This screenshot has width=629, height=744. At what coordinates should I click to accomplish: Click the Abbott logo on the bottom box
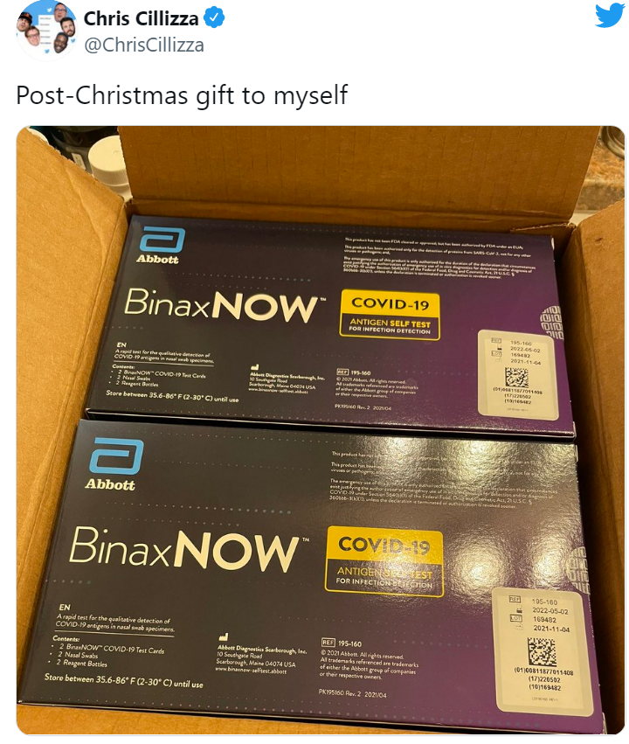[114, 463]
